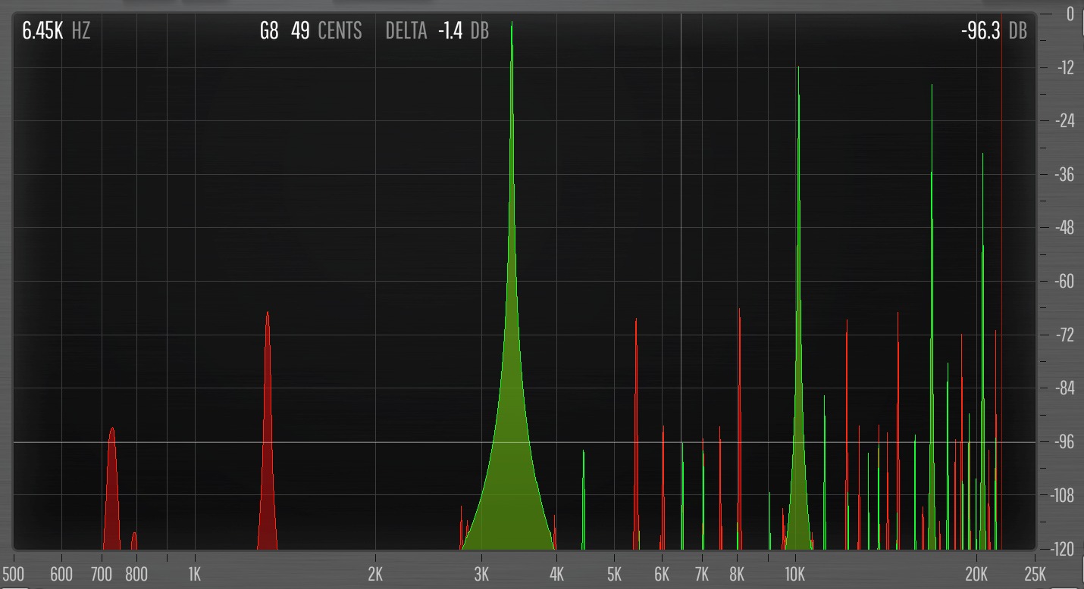
Task: Click the 8K frequency axis label
Action: [738, 573]
